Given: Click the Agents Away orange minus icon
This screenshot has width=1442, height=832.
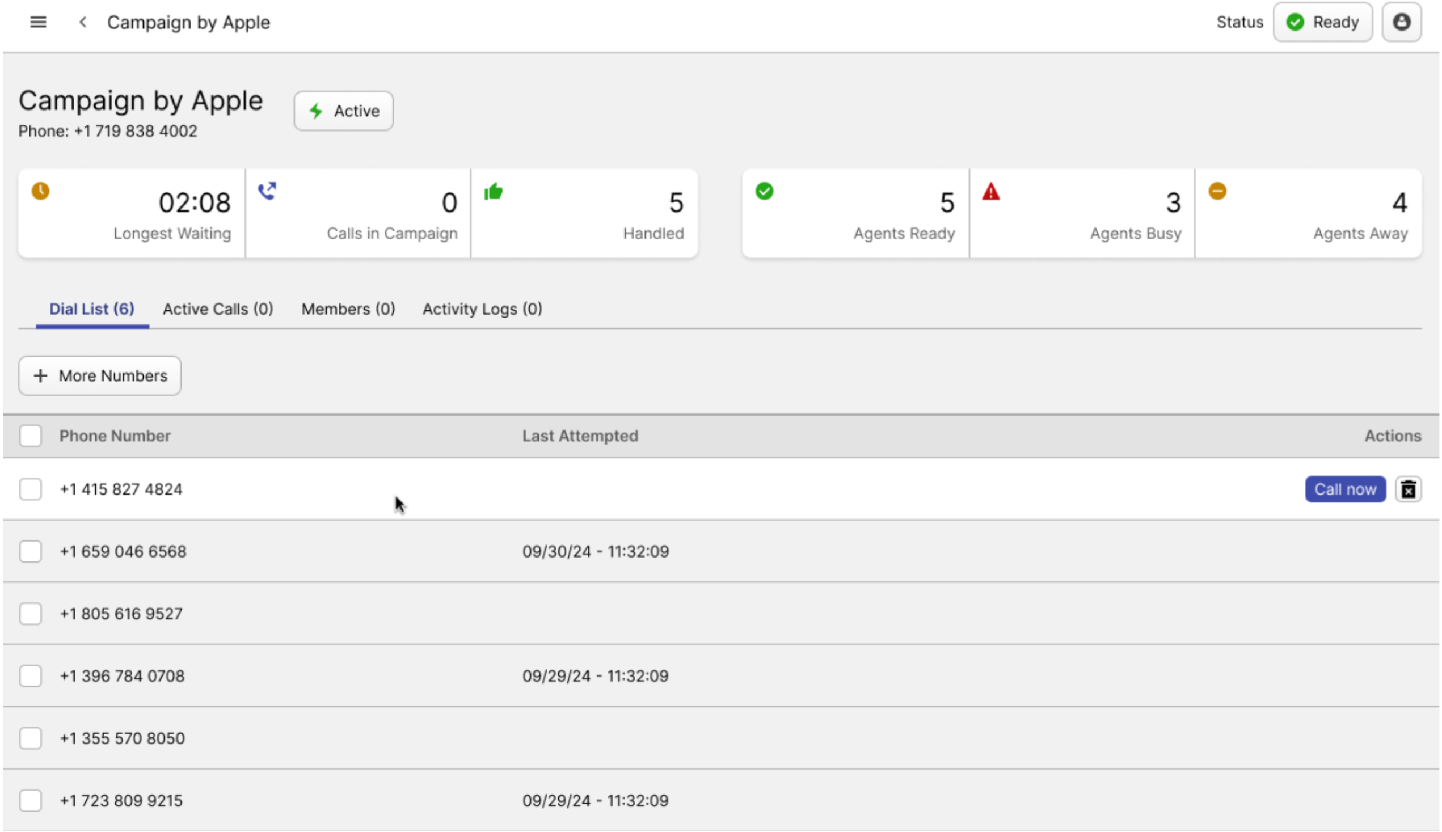Looking at the screenshot, I should pyautogui.click(x=1217, y=191).
